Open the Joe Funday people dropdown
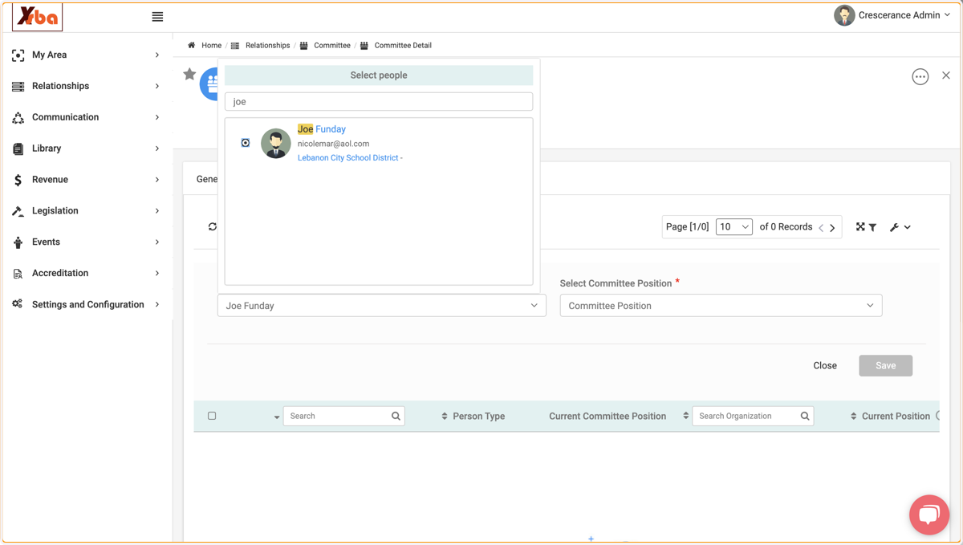 382,306
